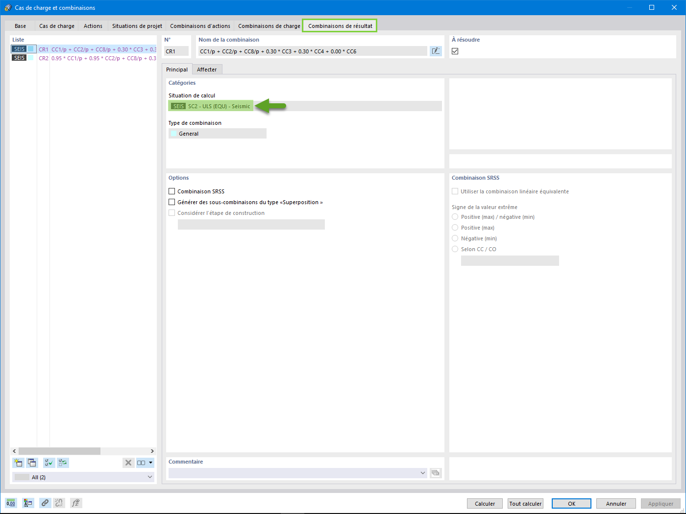This screenshot has height=514, width=686.
Task: Click the list horizontal scrollbar thumb
Action: [60, 451]
